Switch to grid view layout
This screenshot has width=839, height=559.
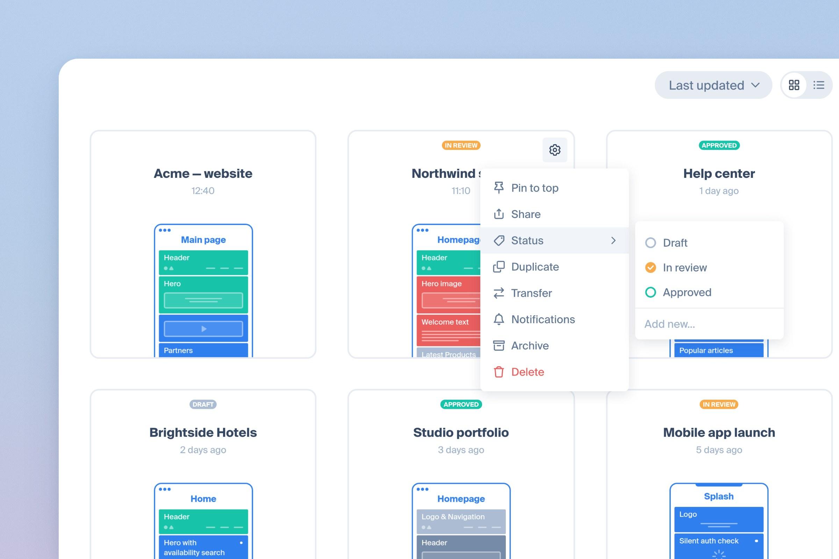pos(794,85)
